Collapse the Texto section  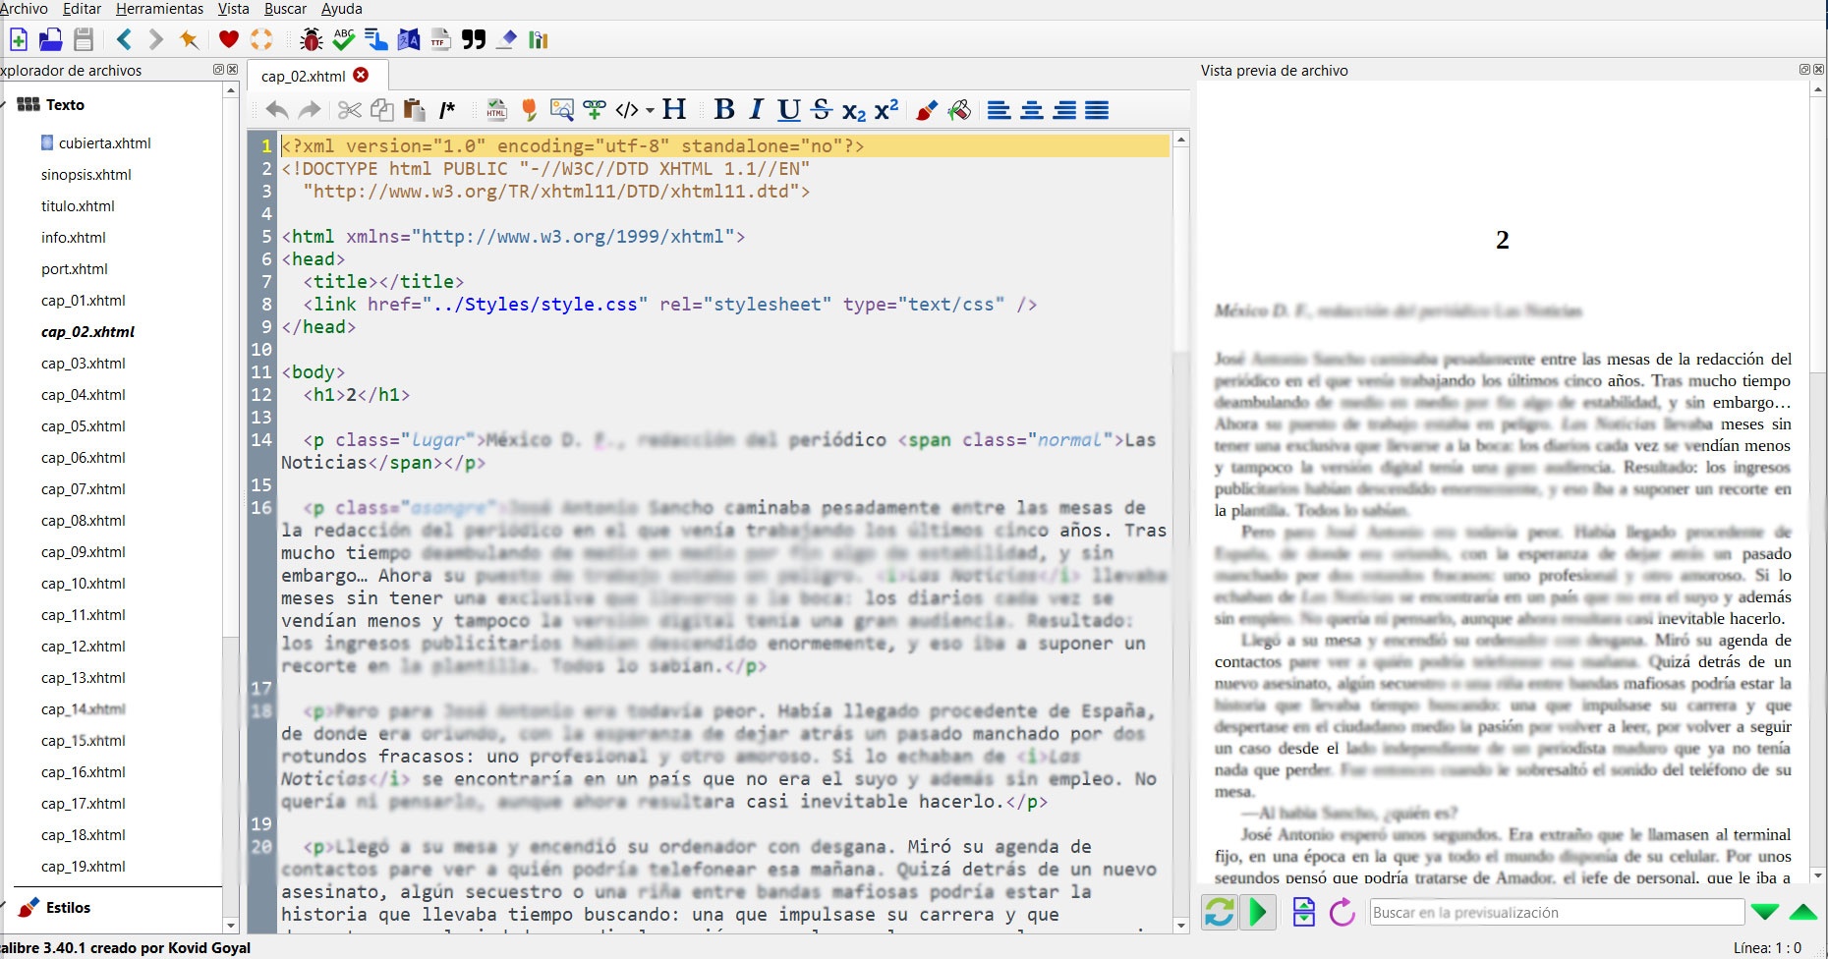point(3,104)
